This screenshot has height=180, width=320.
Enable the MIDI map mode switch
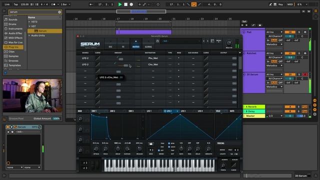pos(290,4)
